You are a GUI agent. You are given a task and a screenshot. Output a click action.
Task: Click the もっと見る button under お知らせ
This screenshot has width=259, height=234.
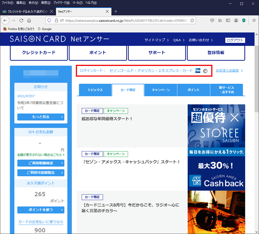41,117
